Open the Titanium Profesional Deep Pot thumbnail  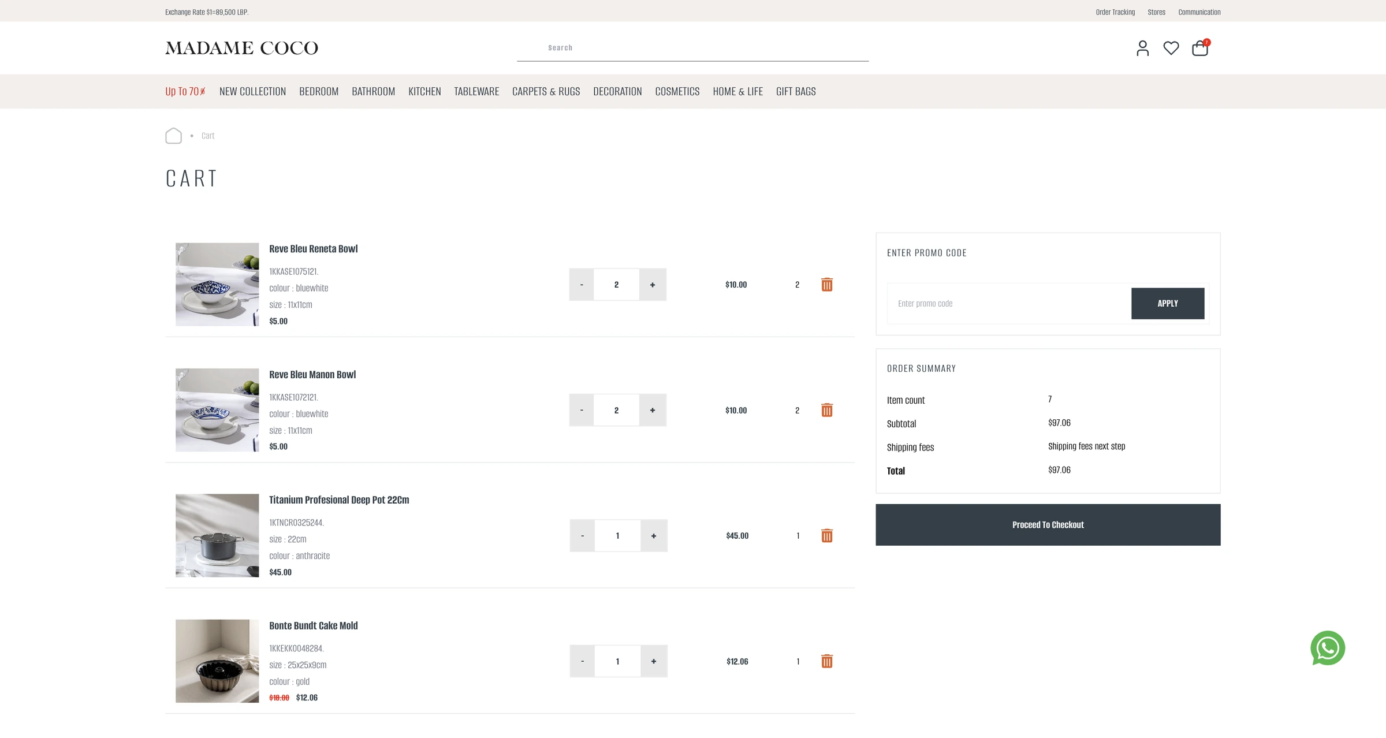click(x=217, y=535)
